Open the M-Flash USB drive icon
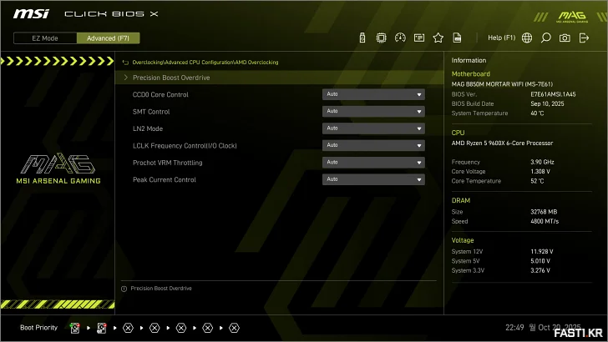Screen dimensions: 608x342 [x=362, y=38]
